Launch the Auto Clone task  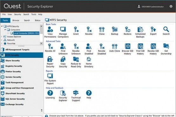(x=114, y=48)
